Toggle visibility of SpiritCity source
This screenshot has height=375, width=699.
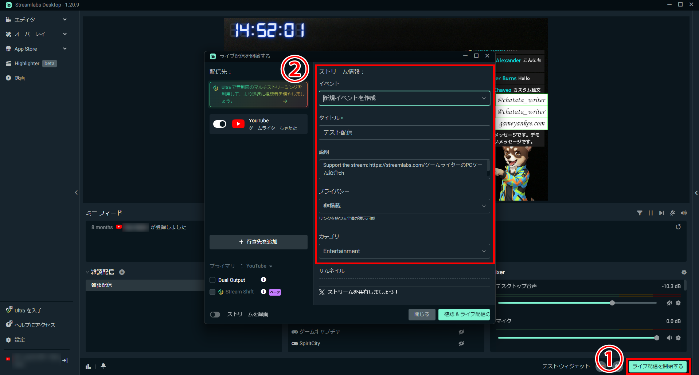tap(461, 344)
